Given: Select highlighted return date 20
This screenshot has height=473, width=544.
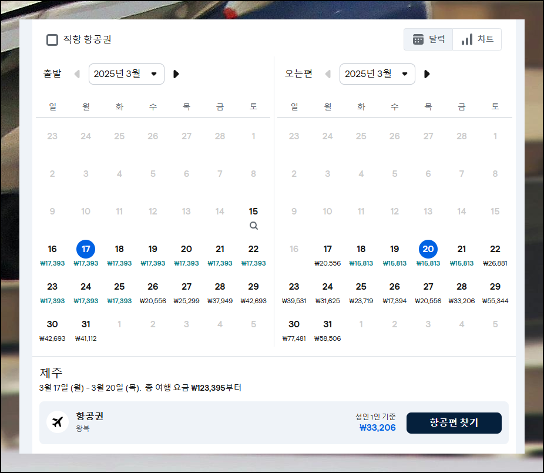Looking at the screenshot, I should (428, 255).
